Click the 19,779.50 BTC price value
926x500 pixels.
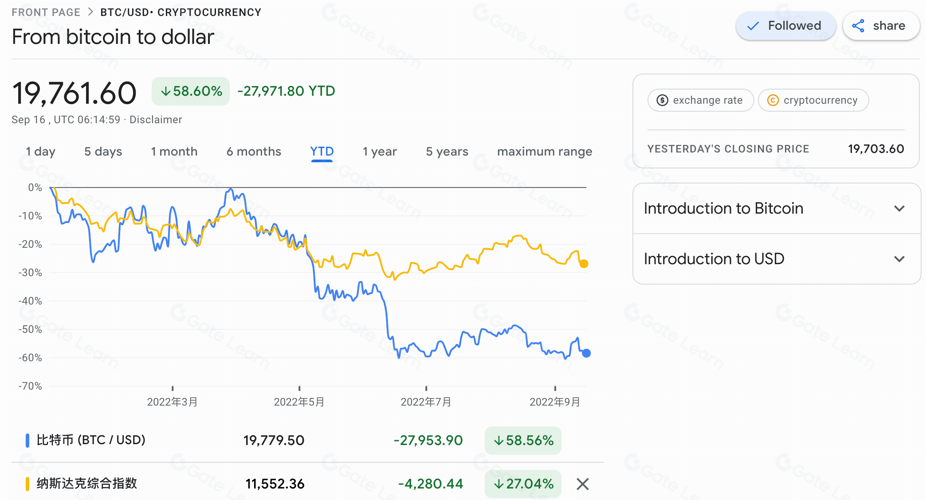pyautogui.click(x=274, y=441)
